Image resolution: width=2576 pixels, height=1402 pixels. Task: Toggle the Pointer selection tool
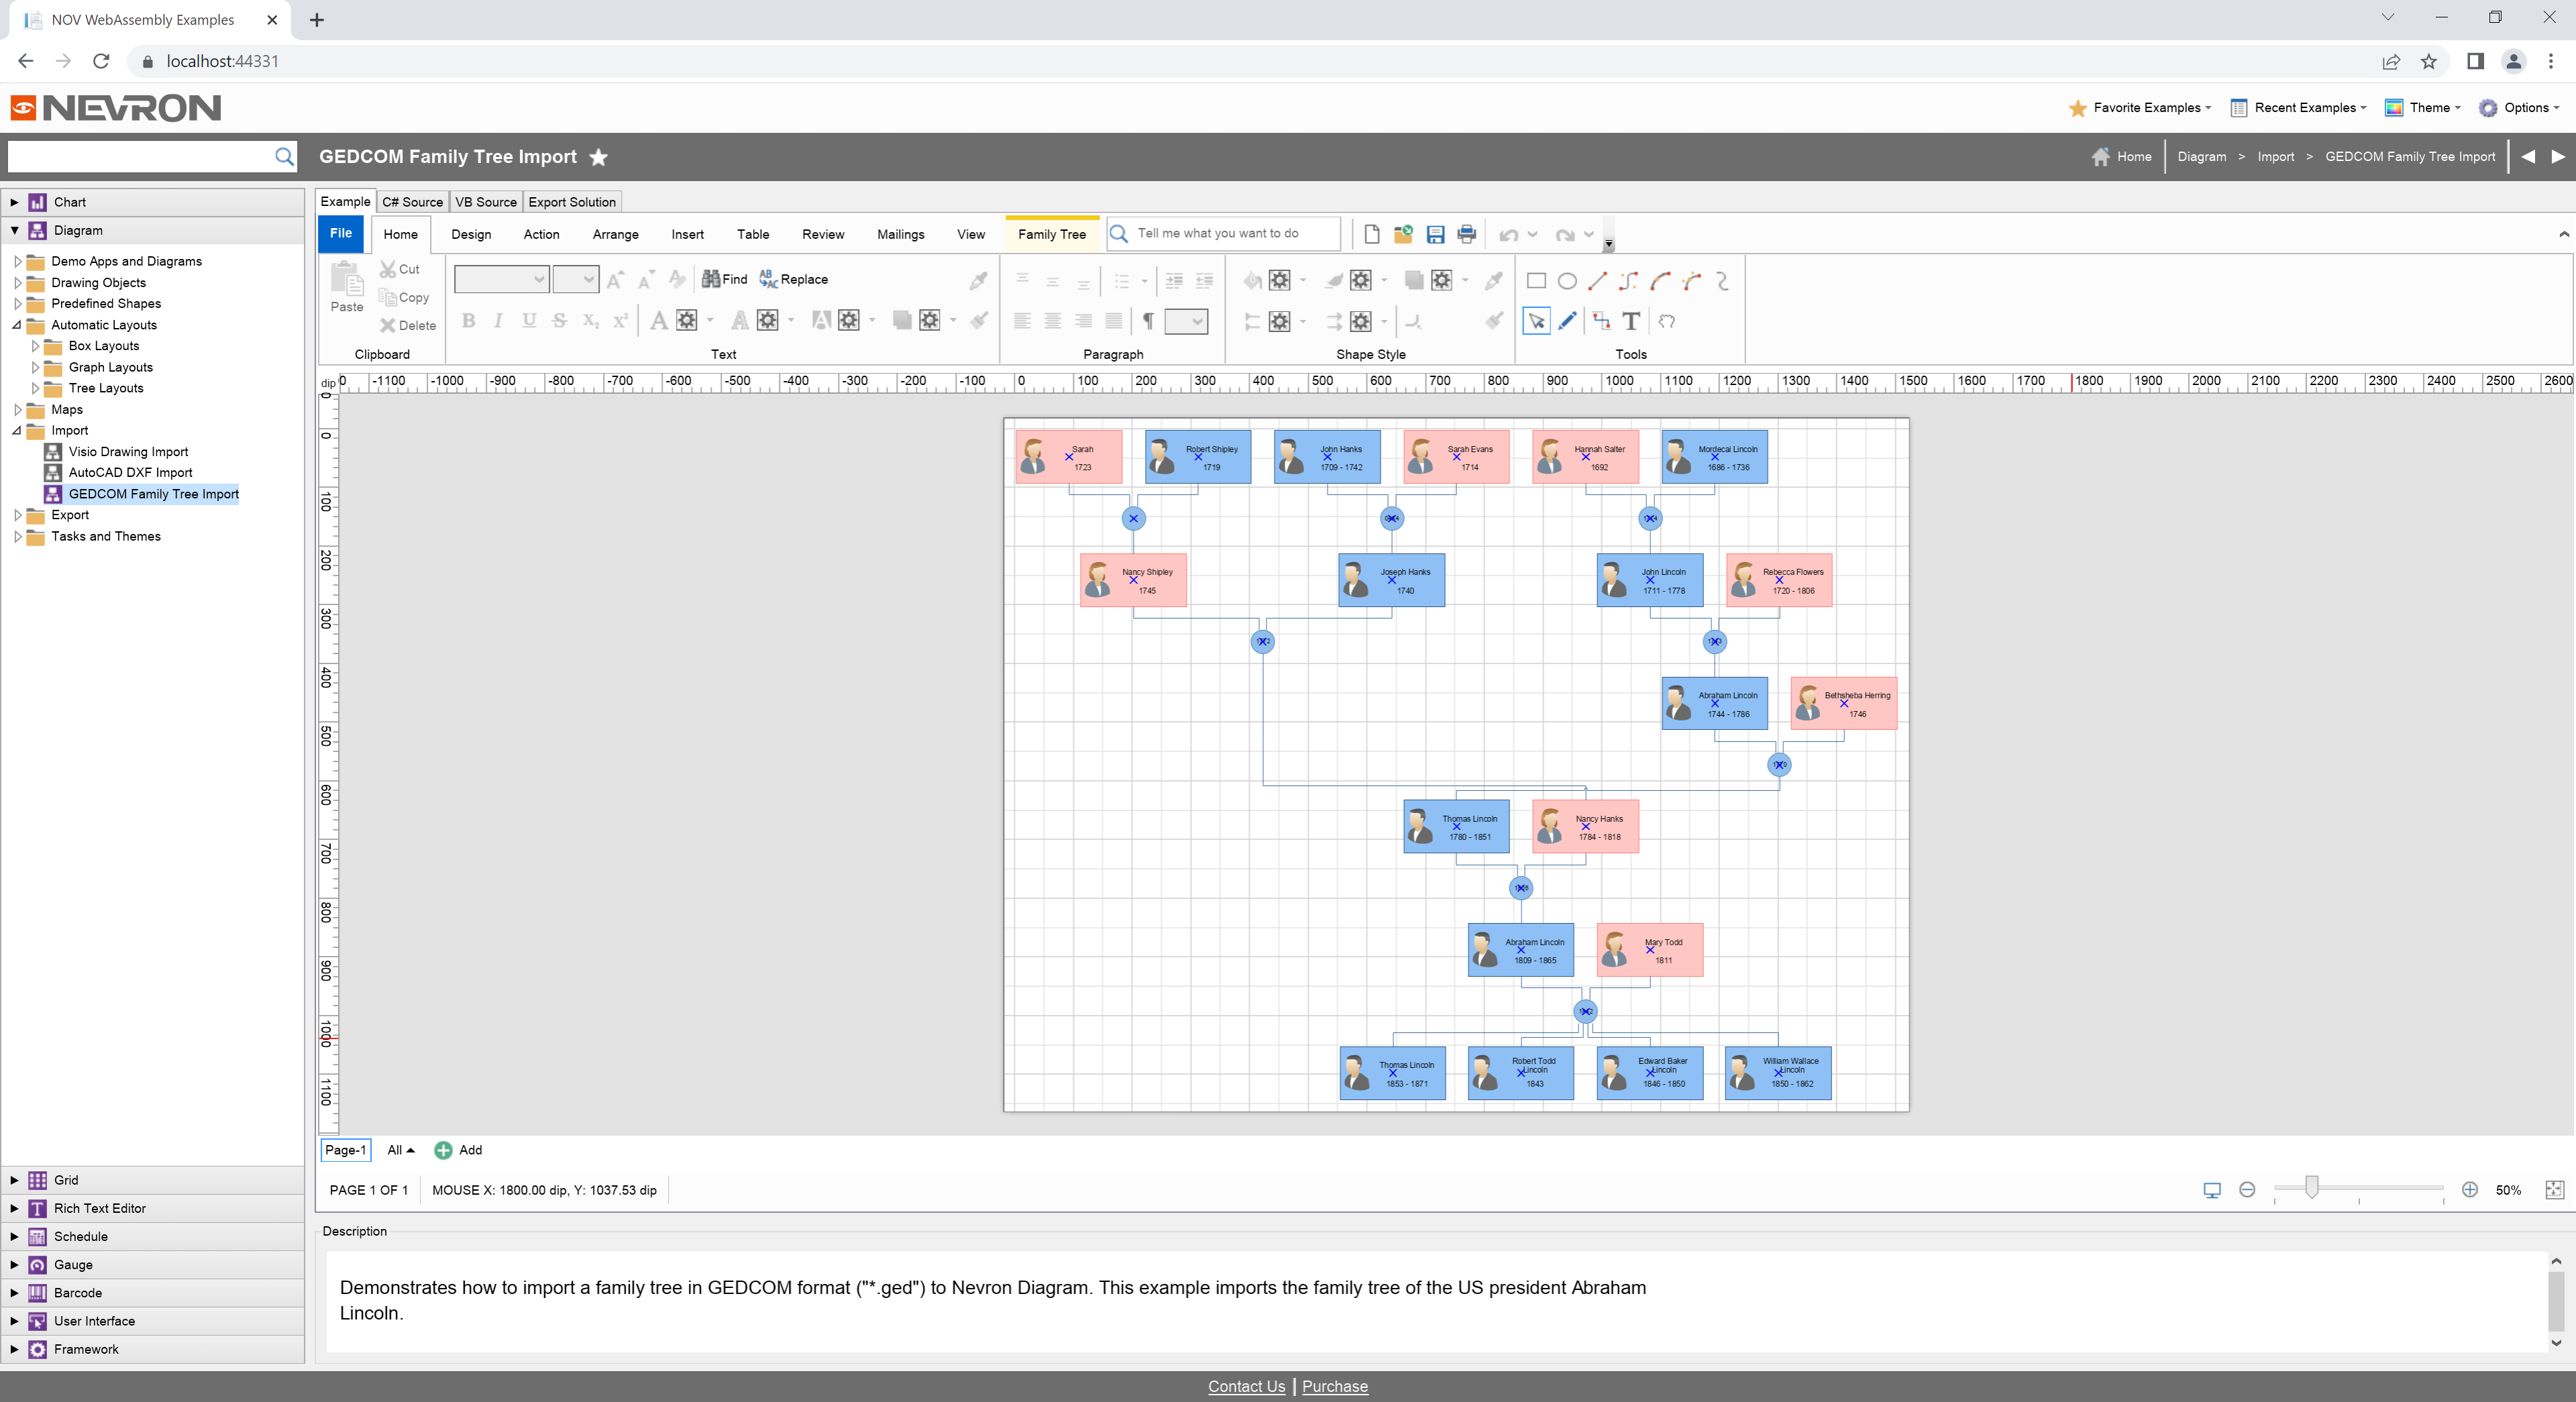[x=1536, y=321]
